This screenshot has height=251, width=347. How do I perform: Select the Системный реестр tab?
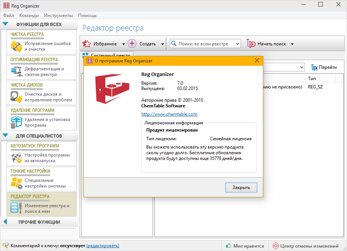pyautogui.click(x=107, y=54)
